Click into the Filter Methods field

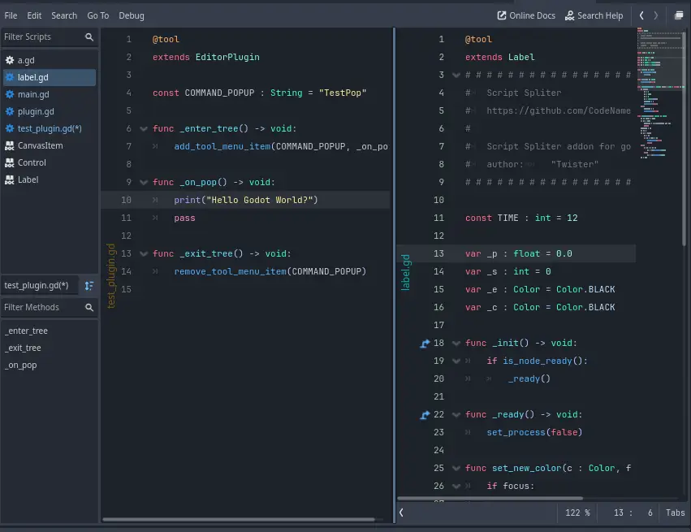coord(41,308)
